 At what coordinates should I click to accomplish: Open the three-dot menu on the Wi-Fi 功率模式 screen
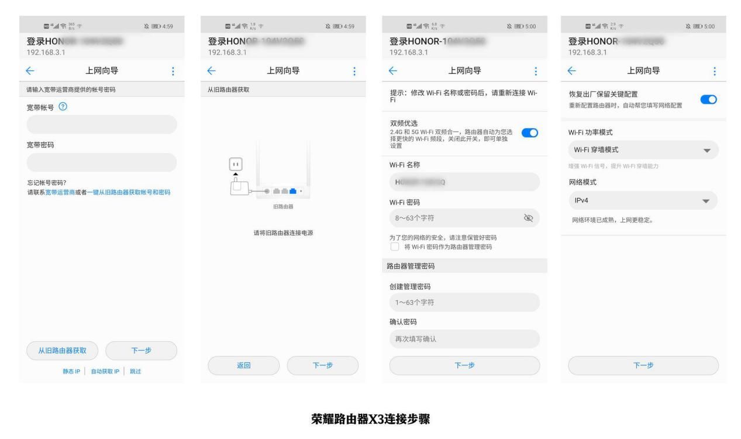coord(714,71)
